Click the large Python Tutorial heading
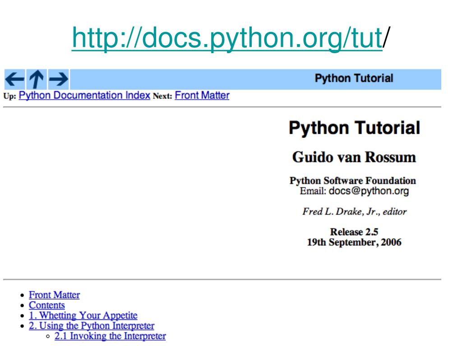 click(x=354, y=127)
